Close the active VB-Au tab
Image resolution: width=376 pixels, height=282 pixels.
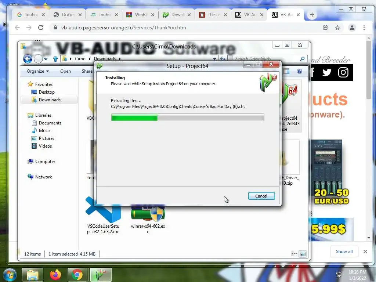pyautogui.click(x=298, y=15)
